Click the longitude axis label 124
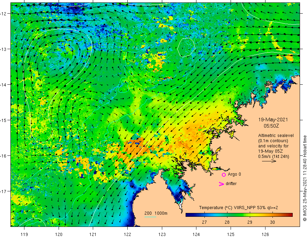Image resolution: width=307 pixels, height=237 pixels. (196, 234)
